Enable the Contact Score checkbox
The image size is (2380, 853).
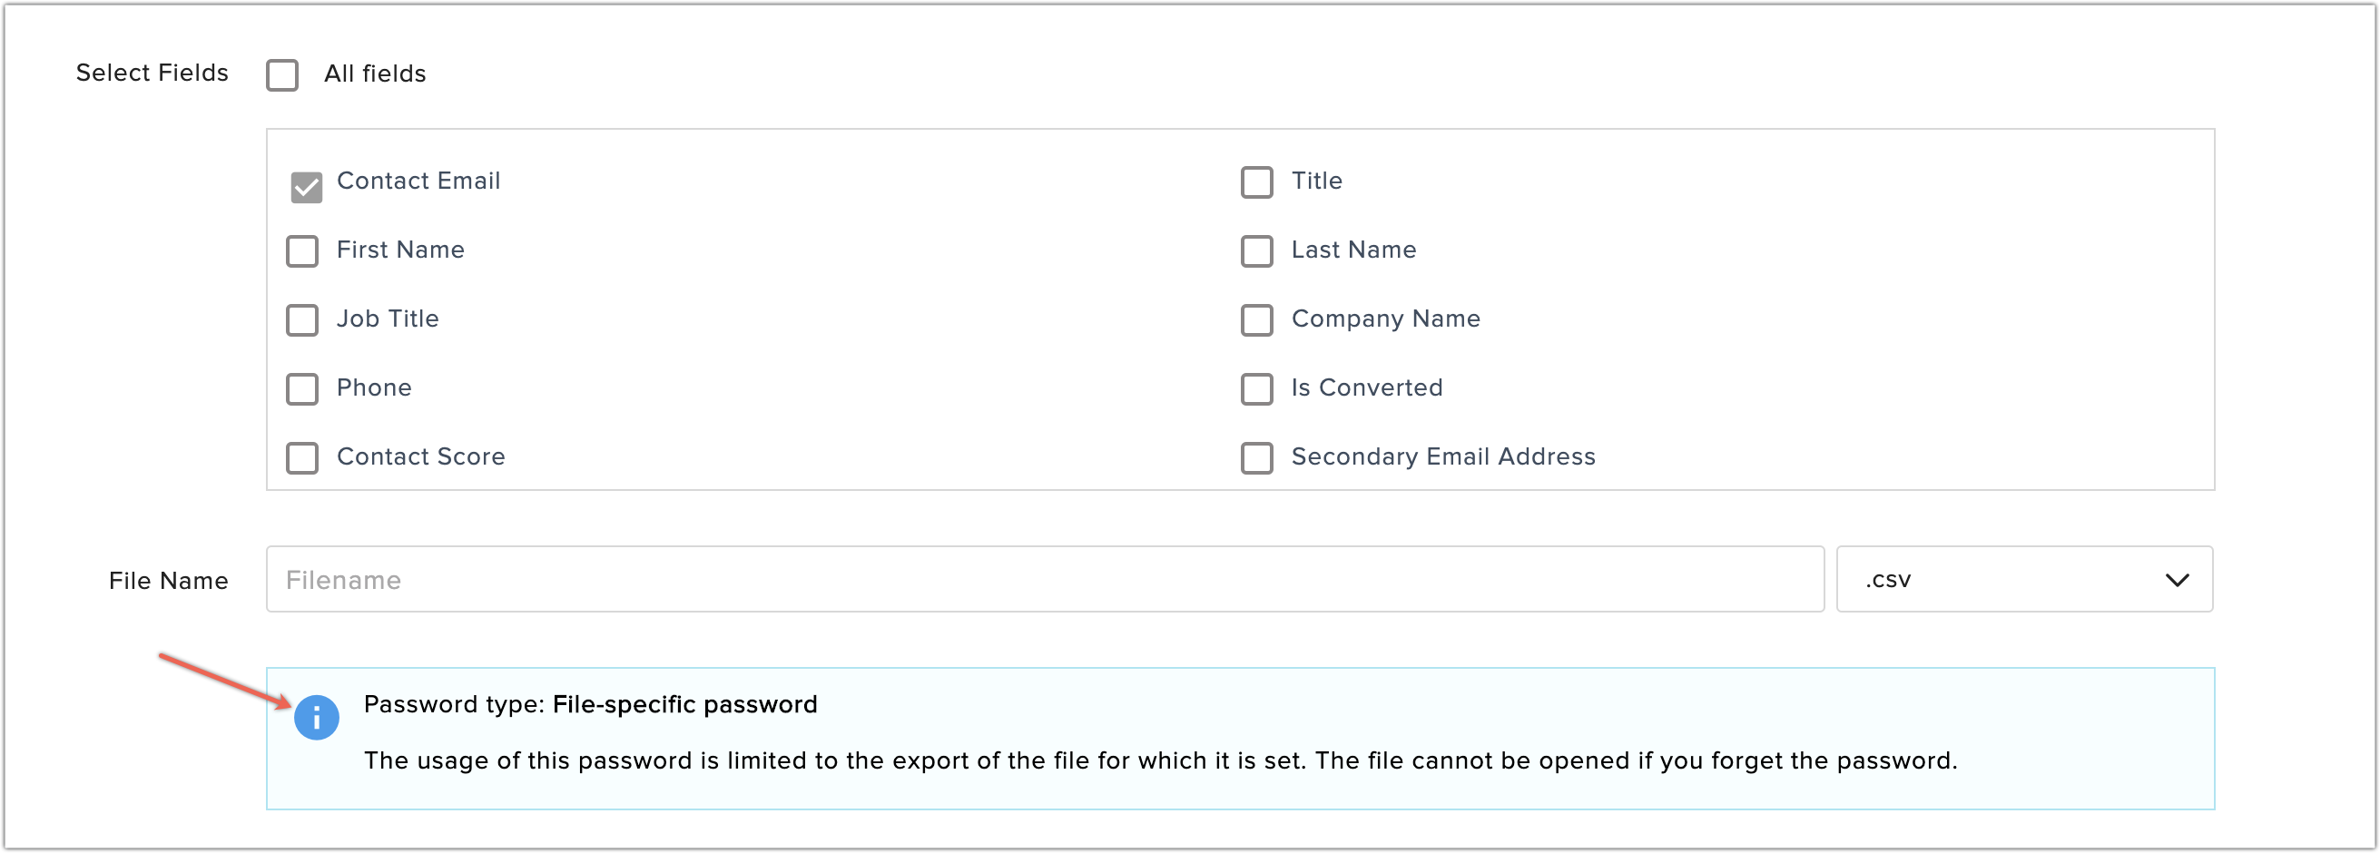(x=302, y=458)
